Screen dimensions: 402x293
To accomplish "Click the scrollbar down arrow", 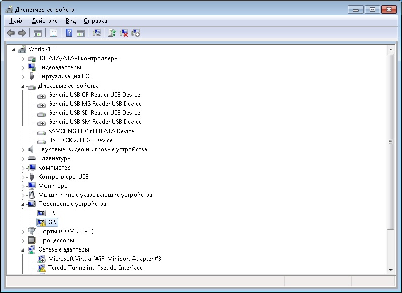I will (x=391, y=270).
